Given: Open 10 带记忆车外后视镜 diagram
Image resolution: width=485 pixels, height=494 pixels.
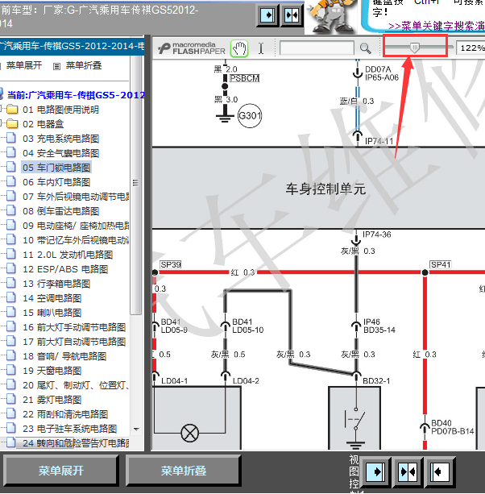Looking at the screenshot, I should (76, 240).
